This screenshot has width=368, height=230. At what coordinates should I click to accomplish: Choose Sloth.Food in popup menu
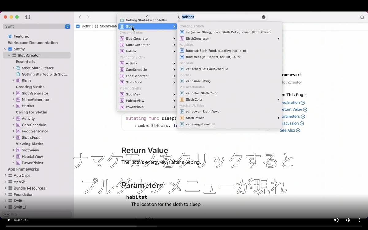147,82
